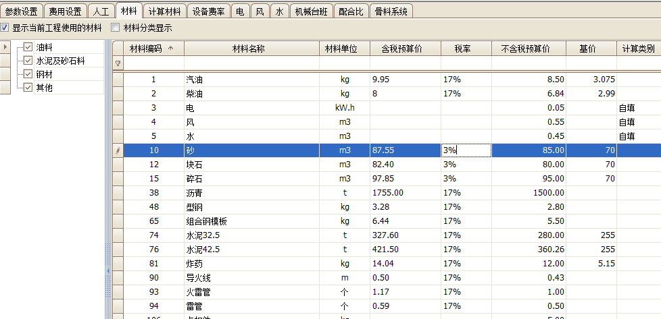Open the 费用设置 tab
The height and width of the screenshot is (319, 661).
click(66, 11)
